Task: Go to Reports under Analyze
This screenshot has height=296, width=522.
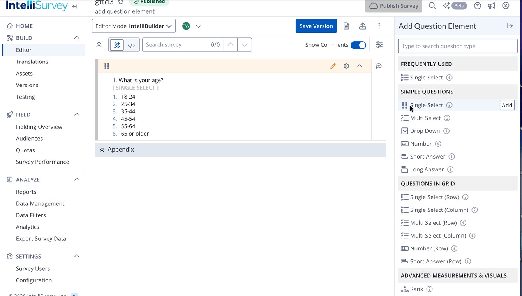Action: tap(26, 192)
